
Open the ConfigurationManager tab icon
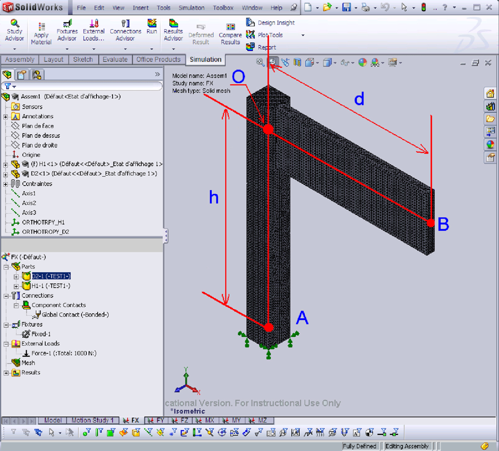click(37, 75)
